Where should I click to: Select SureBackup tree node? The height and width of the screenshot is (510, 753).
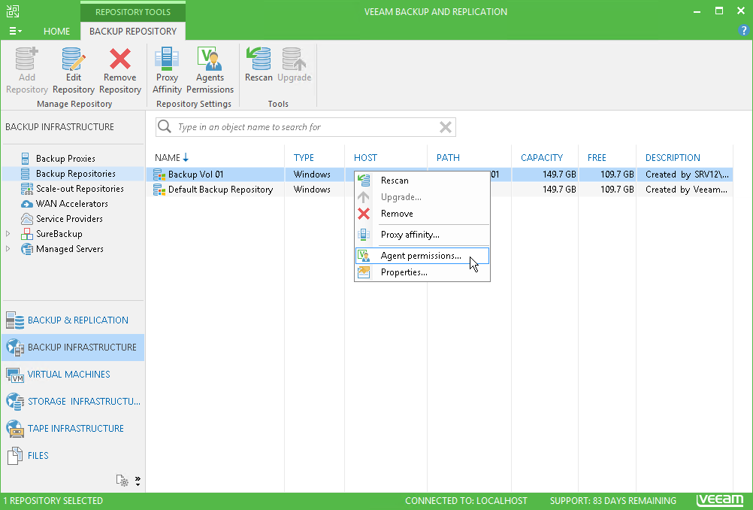59,234
